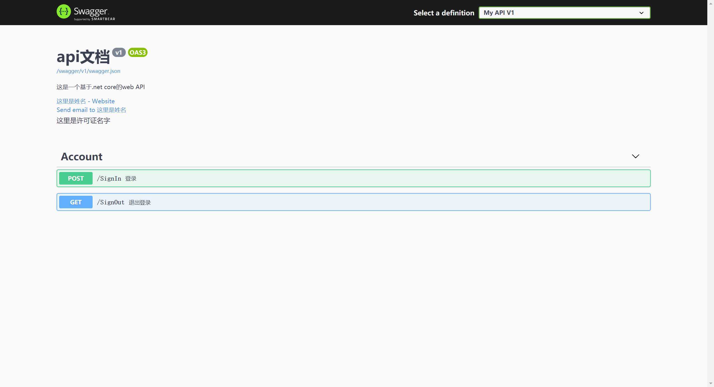Click the green POST method badge
The height and width of the screenshot is (387, 714).
coord(76,178)
